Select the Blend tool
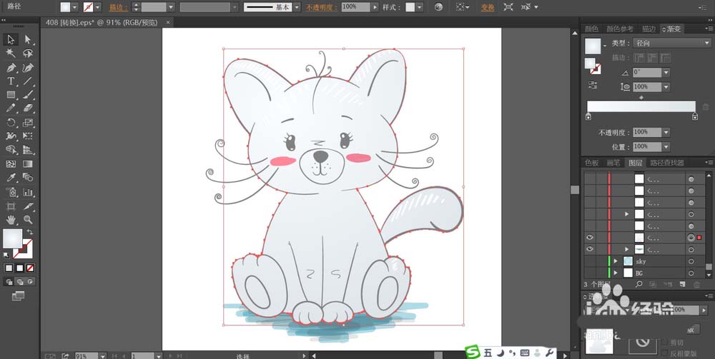 pyautogui.click(x=29, y=178)
